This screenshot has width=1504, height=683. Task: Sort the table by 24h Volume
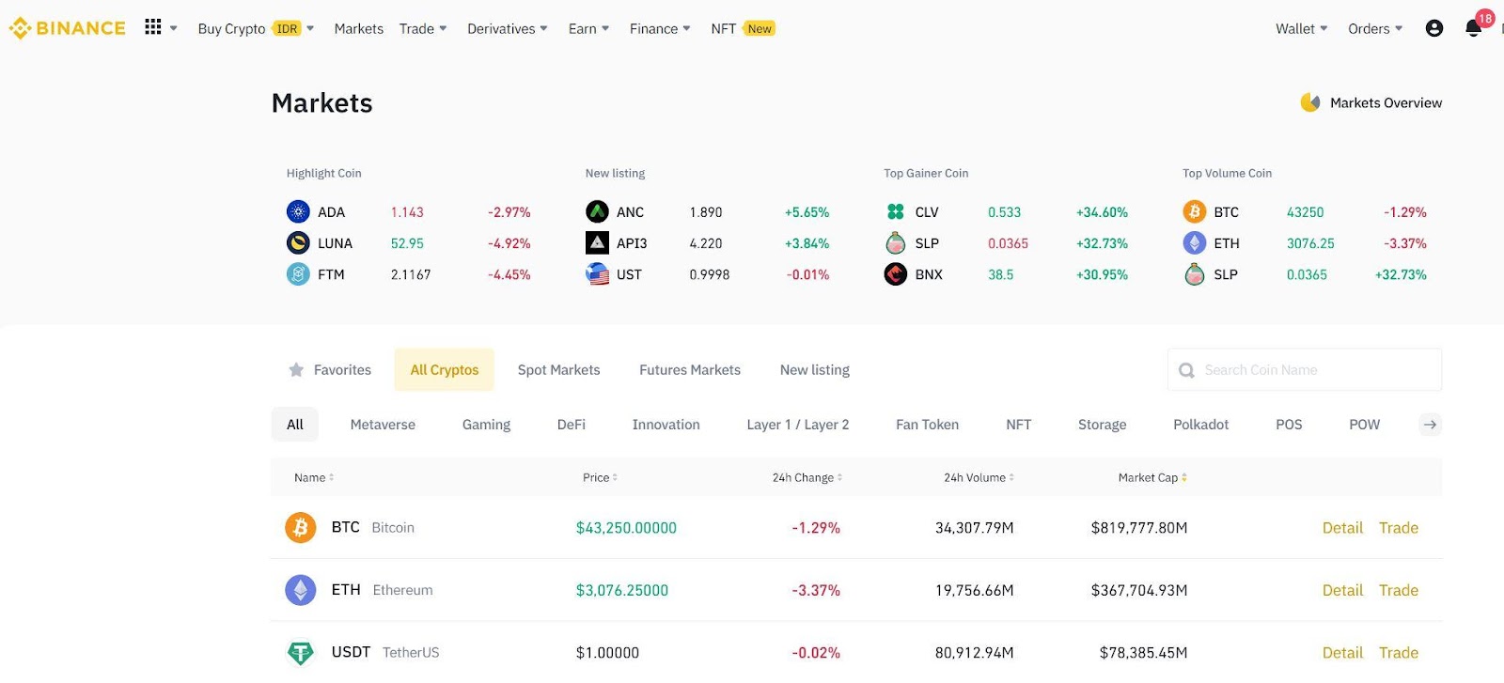click(x=979, y=477)
